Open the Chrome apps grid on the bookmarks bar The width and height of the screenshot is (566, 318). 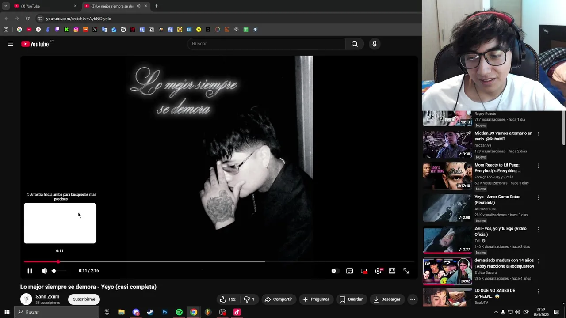pyautogui.click(x=6, y=30)
